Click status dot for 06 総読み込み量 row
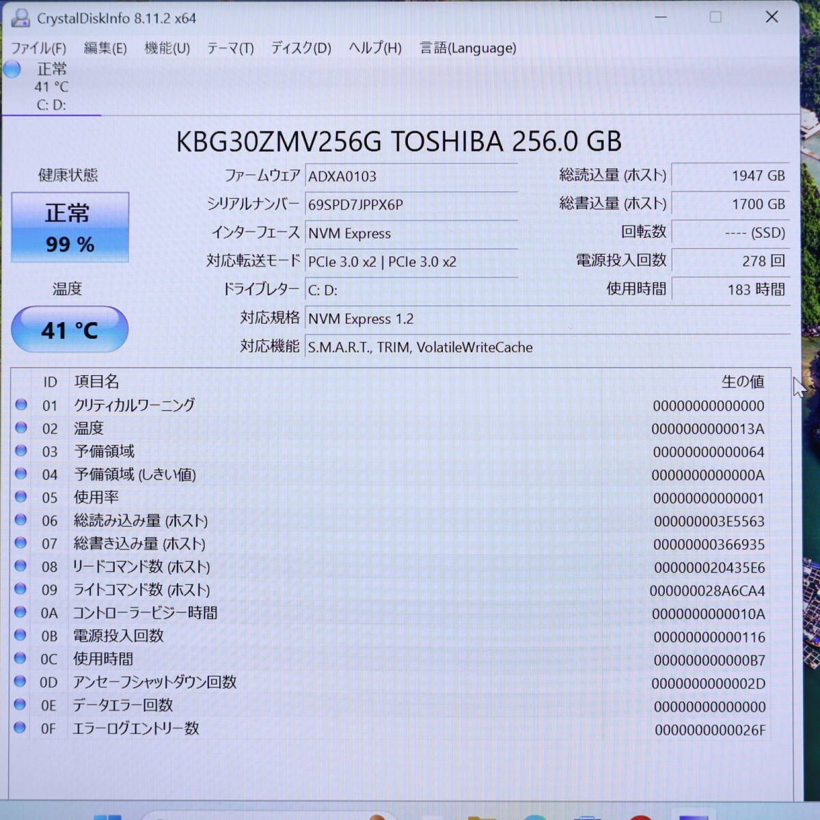Screen dimensions: 820x820 point(21,520)
